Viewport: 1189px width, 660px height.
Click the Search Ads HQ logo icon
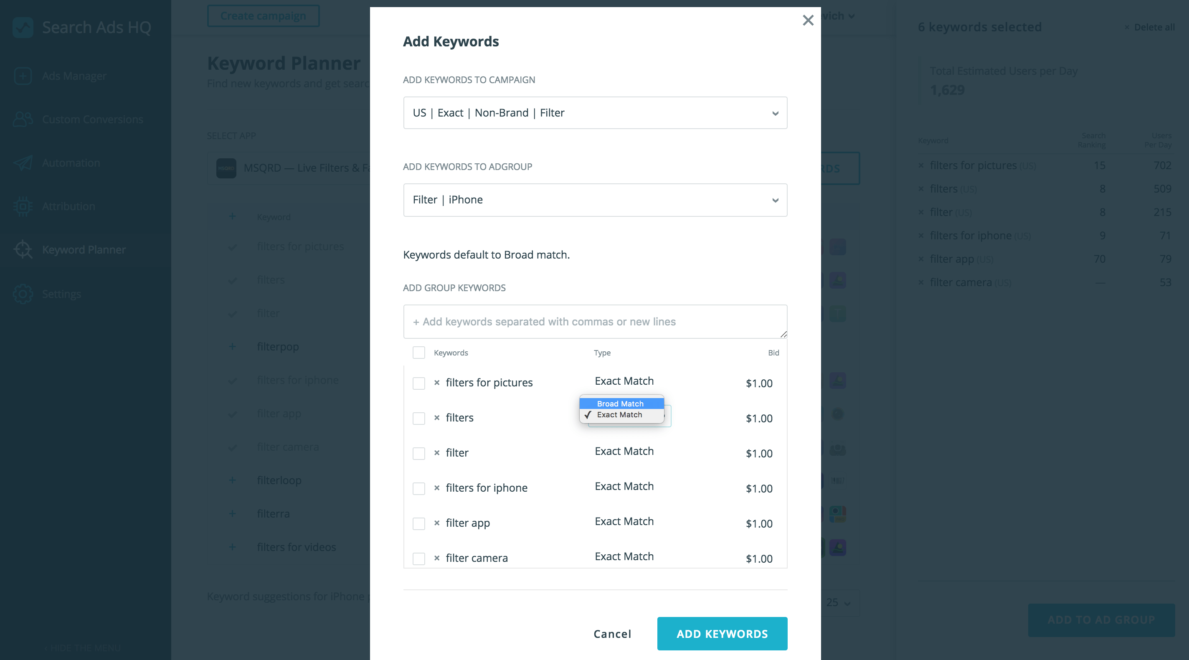pyautogui.click(x=23, y=25)
